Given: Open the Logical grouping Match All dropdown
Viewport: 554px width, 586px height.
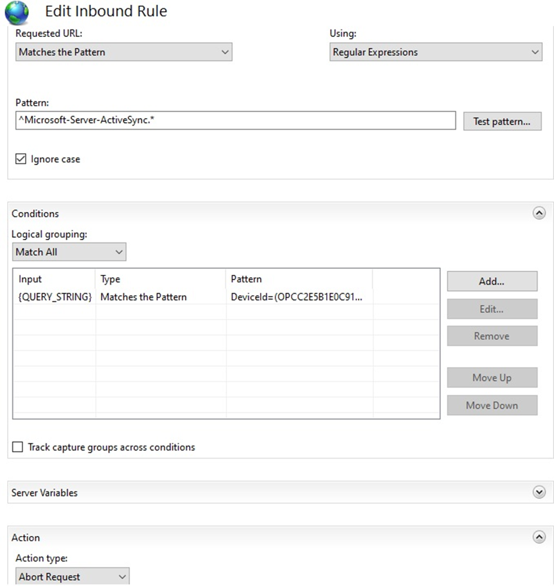Looking at the screenshot, I should pyautogui.click(x=69, y=252).
